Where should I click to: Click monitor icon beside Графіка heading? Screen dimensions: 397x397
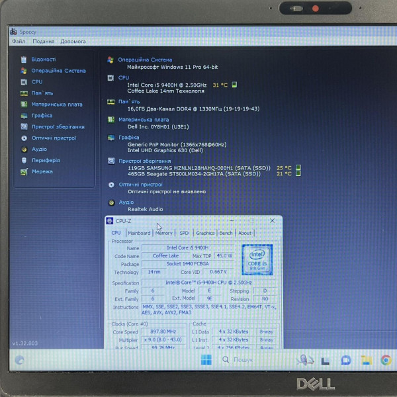pyautogui.click(x=111, y=138)
